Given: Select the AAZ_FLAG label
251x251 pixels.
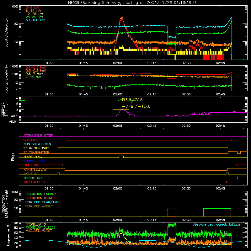Looking at the screenshot, I should [x=31, y=174].
